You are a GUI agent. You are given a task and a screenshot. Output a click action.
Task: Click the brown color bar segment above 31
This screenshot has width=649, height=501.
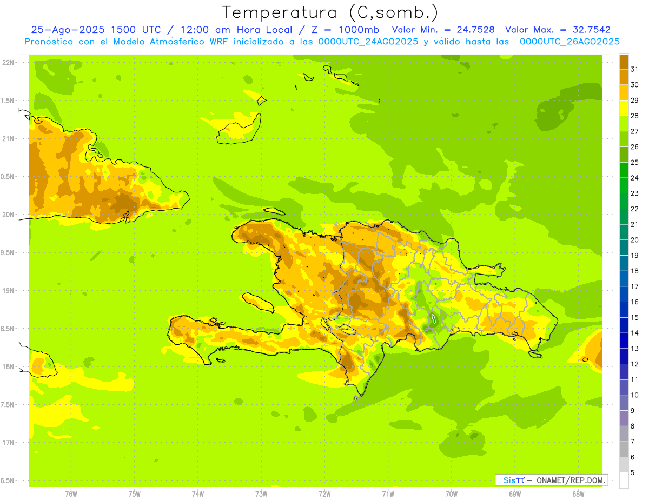click(624, 61)
